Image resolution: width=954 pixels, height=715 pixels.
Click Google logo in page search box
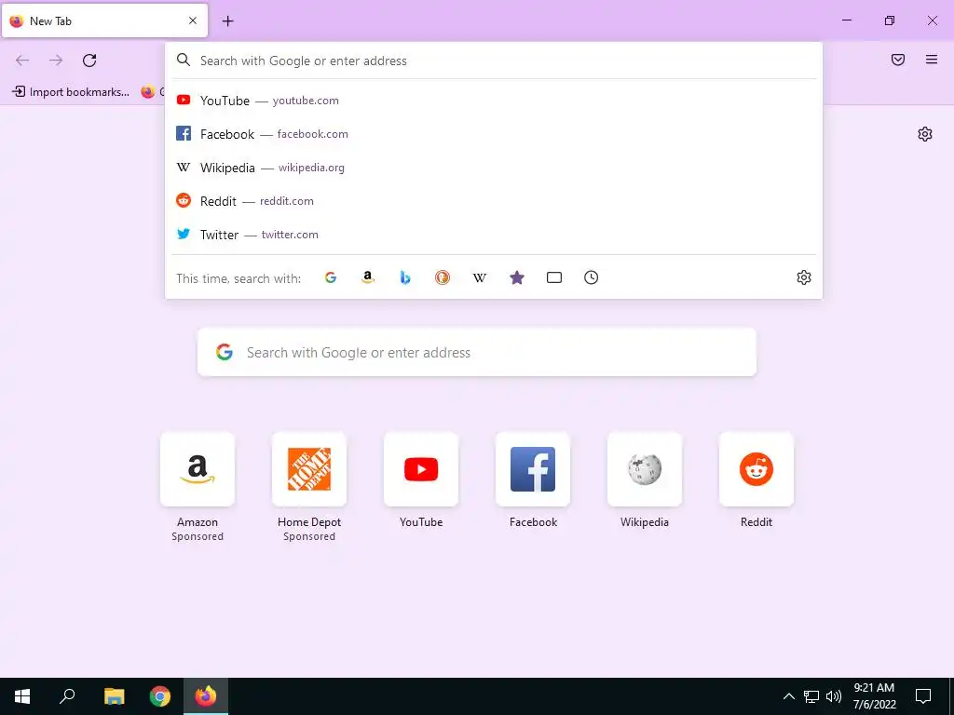(225, 352)
